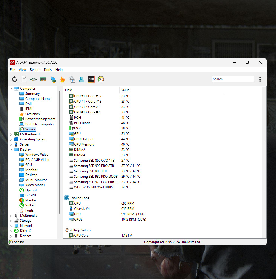This screenshot has width=276, height=279.
Task: Click the AIDA64 title bar logo
Action: [12, 62]
